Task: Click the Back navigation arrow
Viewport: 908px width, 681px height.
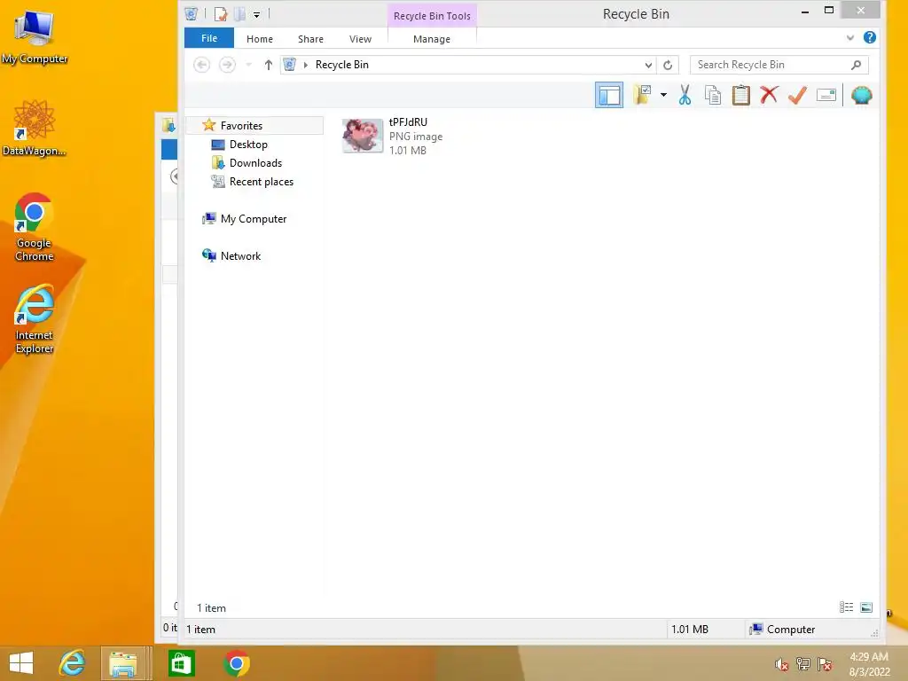Action: point(201,65)
